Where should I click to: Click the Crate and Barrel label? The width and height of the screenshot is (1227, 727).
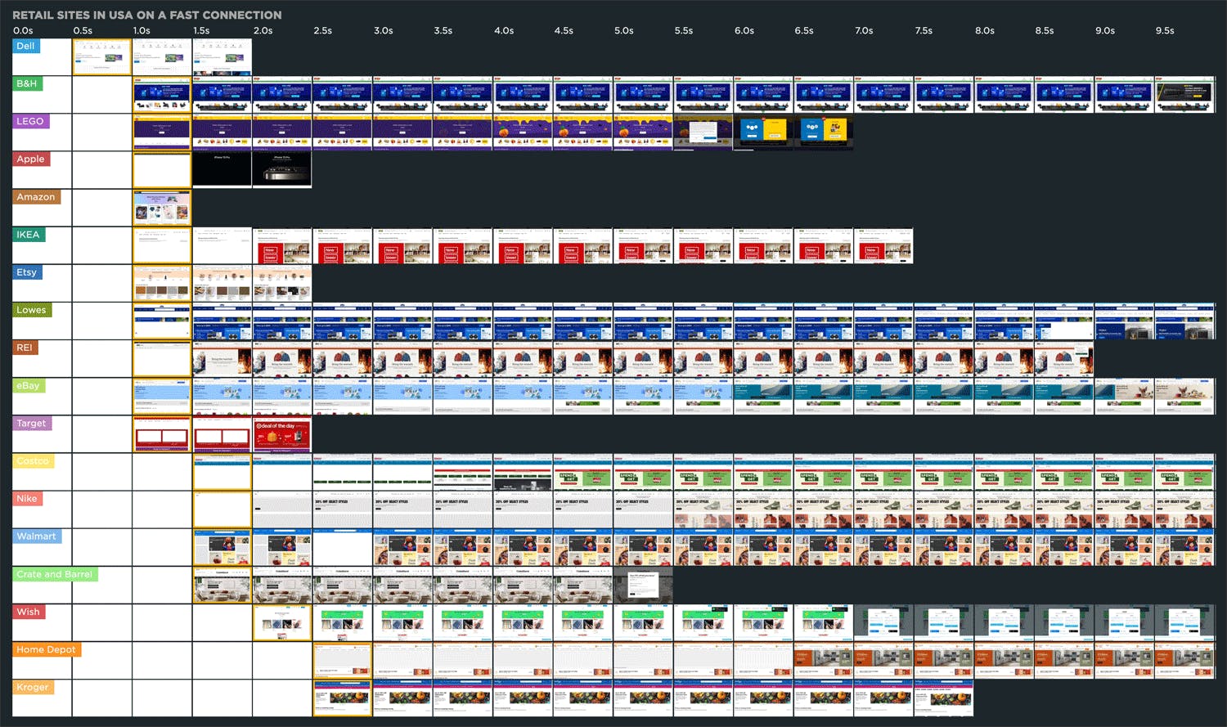[55, 574]
